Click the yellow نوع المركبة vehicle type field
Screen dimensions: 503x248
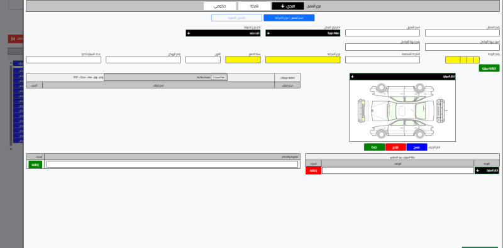click(303, 60)
